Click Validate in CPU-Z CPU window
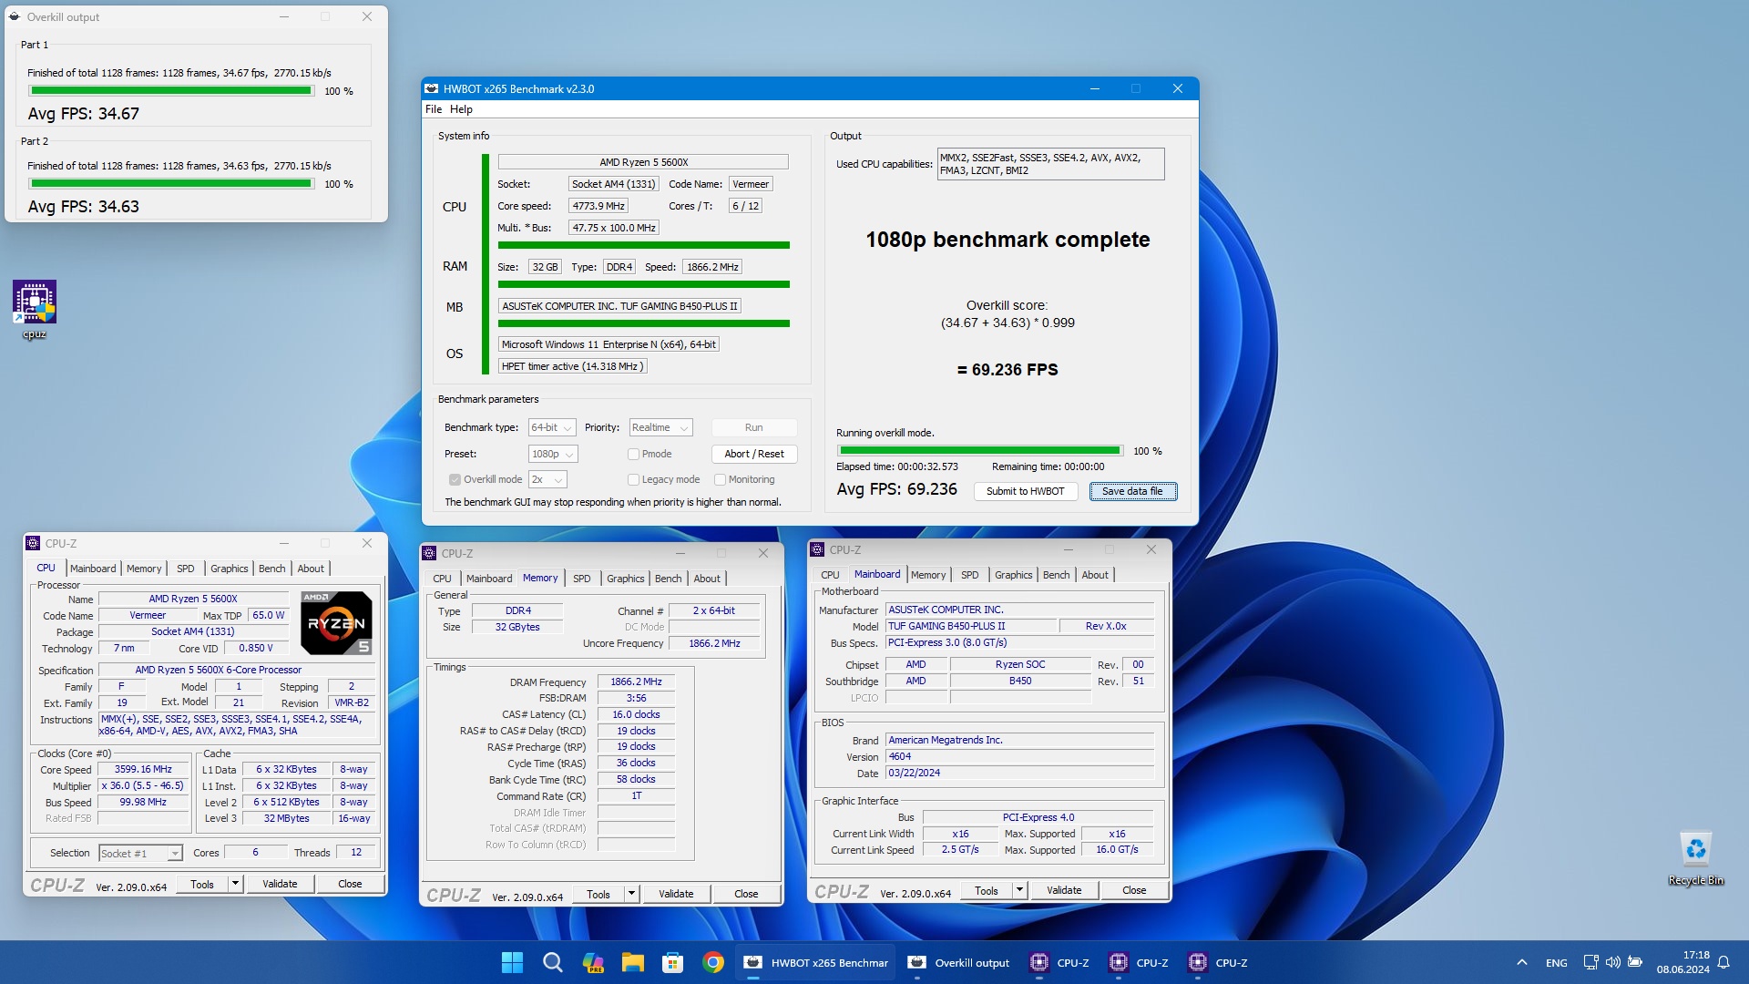This screenshot has height=984, width=1749. point(280,884)
